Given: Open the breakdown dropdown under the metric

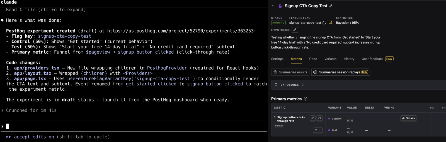Looking at the screenshot, I should pyautogui.click(x=318, y=130).
